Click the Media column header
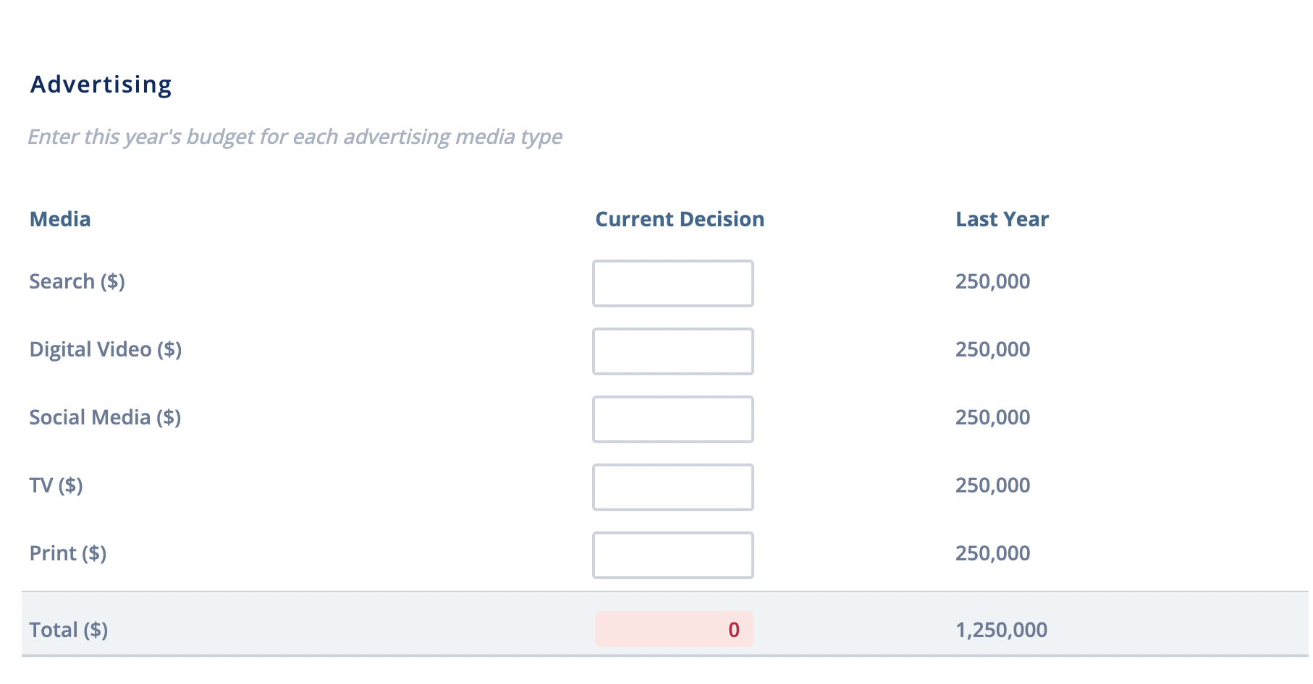 [x=60, y=219]
